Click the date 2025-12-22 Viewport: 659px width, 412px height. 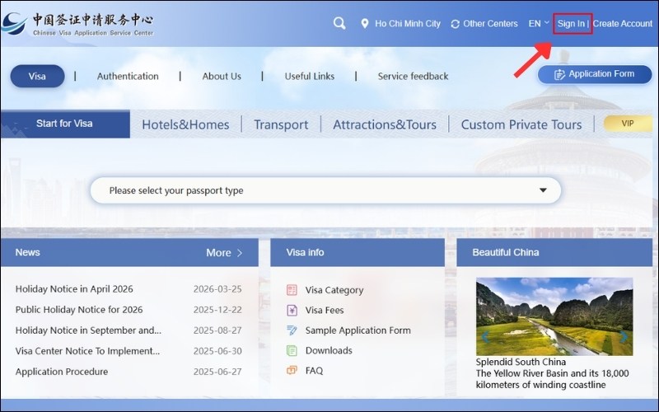217,310
